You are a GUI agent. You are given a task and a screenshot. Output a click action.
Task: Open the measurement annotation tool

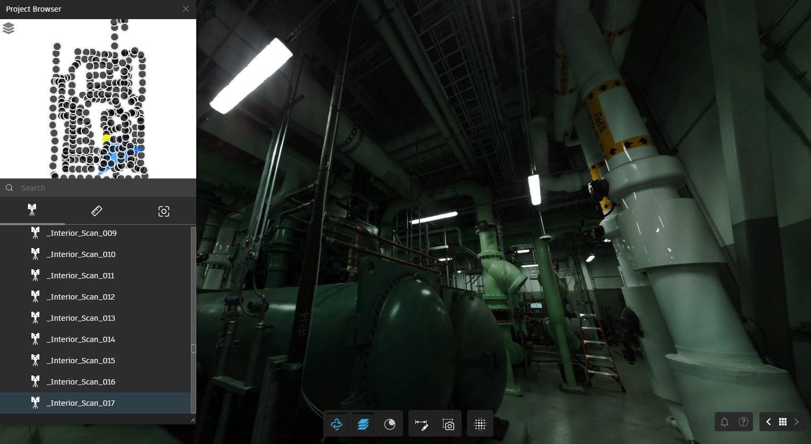click(x=421, y=423)
